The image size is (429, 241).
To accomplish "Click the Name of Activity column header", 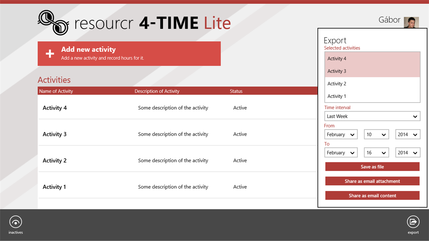I will (56, 91).
